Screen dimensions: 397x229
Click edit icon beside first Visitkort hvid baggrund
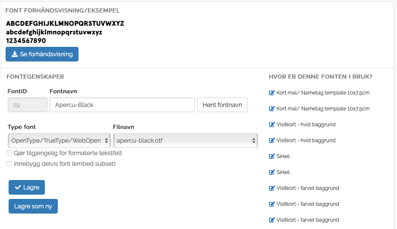tap(272, 125)
